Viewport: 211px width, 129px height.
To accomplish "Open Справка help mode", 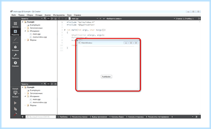I will pos(15,64).
